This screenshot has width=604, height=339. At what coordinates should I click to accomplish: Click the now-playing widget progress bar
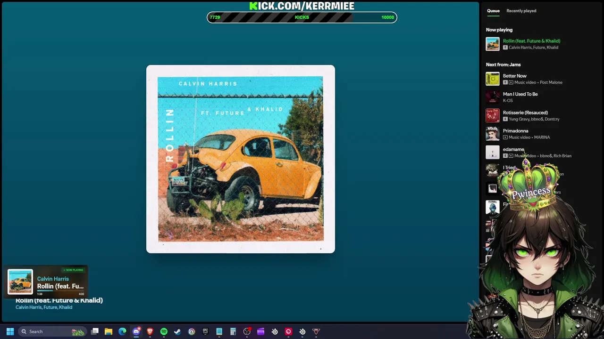[x=60, y=291]
